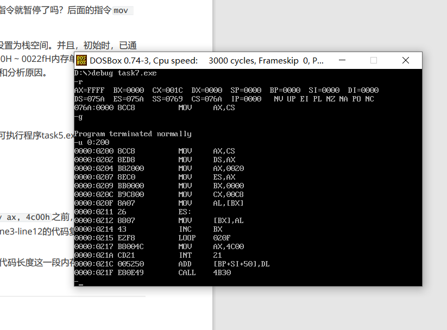Screen dimensions: 447x330
Task: Click the DI=0000 register value
Action: click(363, 90)
